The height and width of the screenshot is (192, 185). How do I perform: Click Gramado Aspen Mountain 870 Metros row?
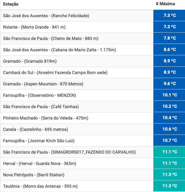click(x=92, y=84)
